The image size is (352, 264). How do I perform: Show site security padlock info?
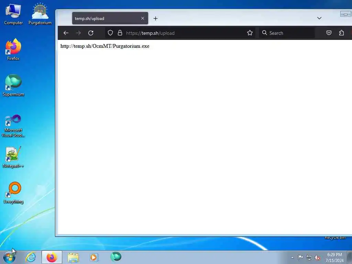tap(120, 33)
